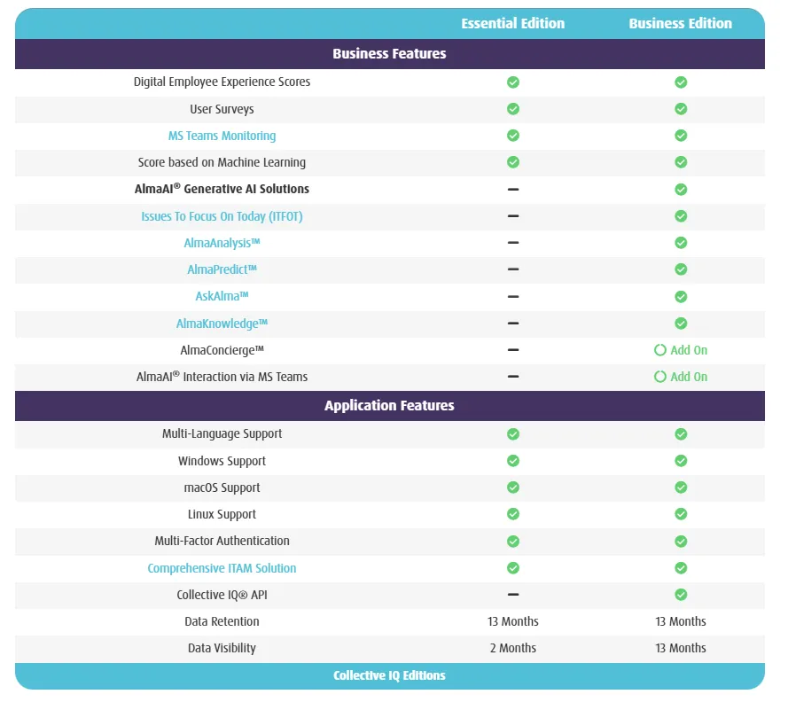Click the Application Features section header

pyautogui.click(x=389, y=406)
